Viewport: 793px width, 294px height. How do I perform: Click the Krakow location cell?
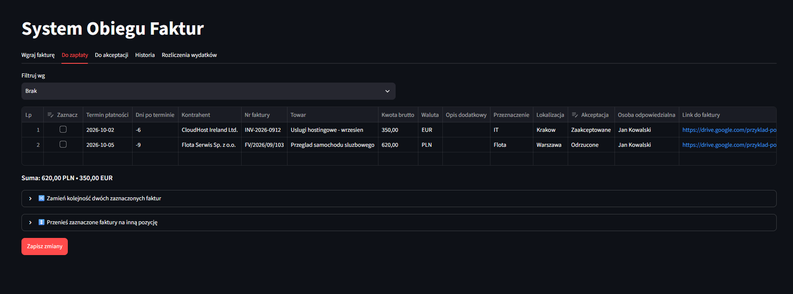pyautogui.click(x=551, y=130)
